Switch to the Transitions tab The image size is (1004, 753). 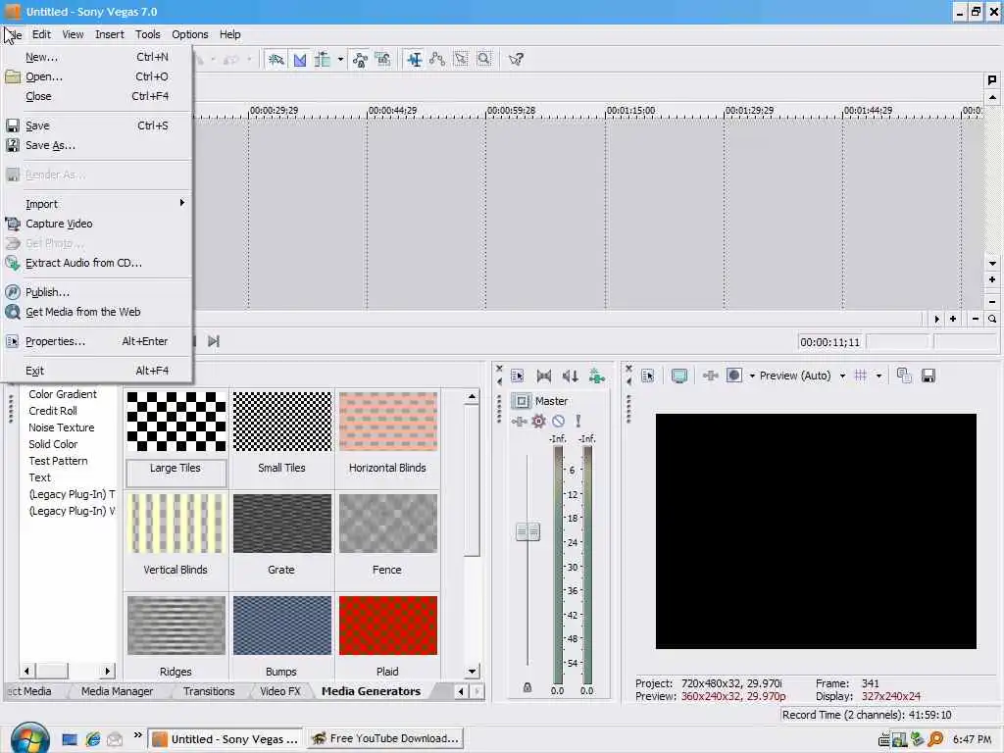pyautogui.click(x=209, y=691)
